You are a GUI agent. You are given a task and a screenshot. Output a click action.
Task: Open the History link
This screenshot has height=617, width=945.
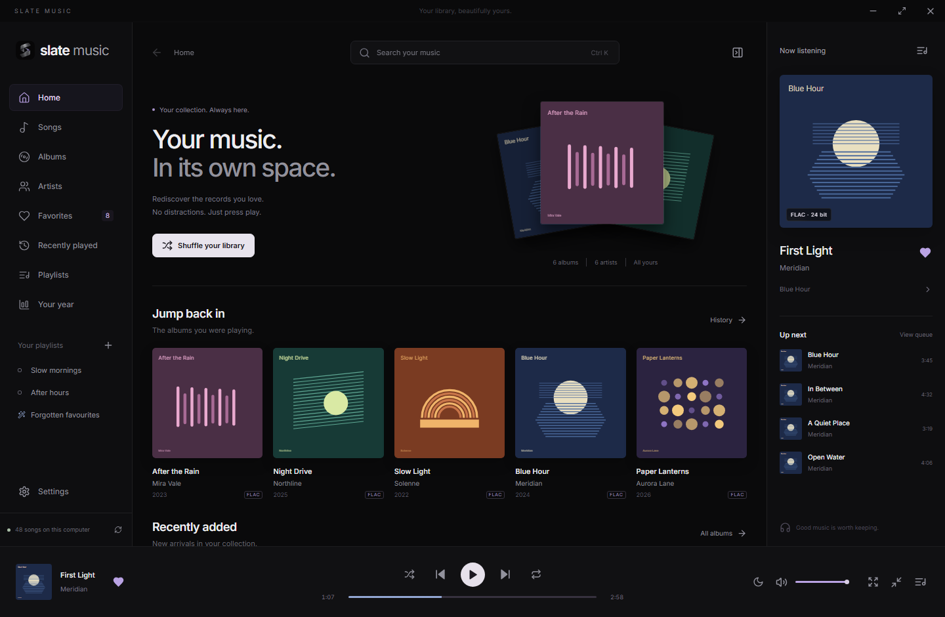[728, 320]
